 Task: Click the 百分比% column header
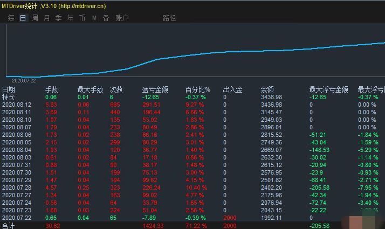tap(198, 89)
